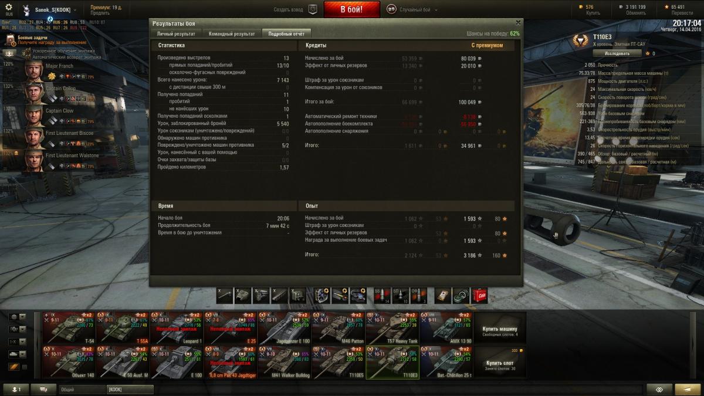Select the T57 Heavy Tank thumbnail
The width and height of the screenshot is (704, 396).
tap(392, 328)
